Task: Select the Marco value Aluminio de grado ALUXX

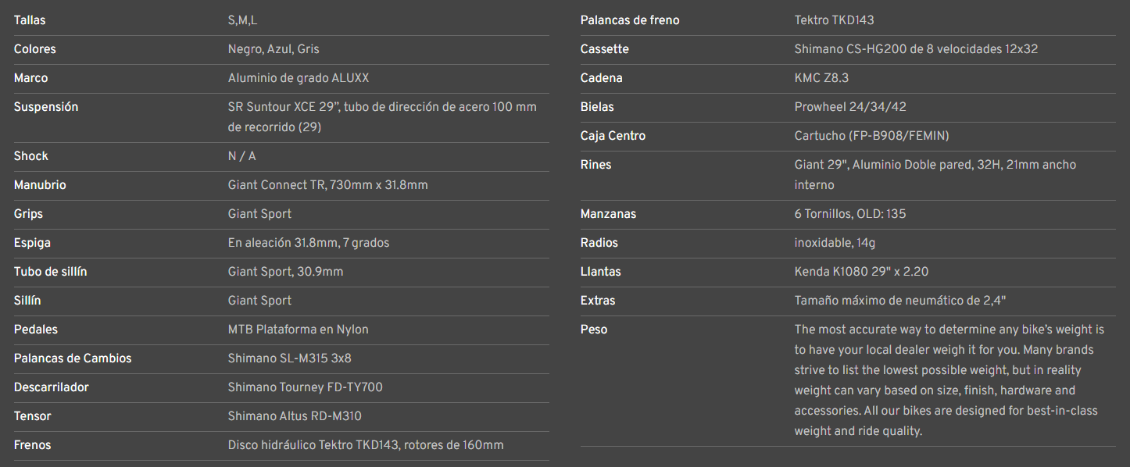Action: [299, 78]
